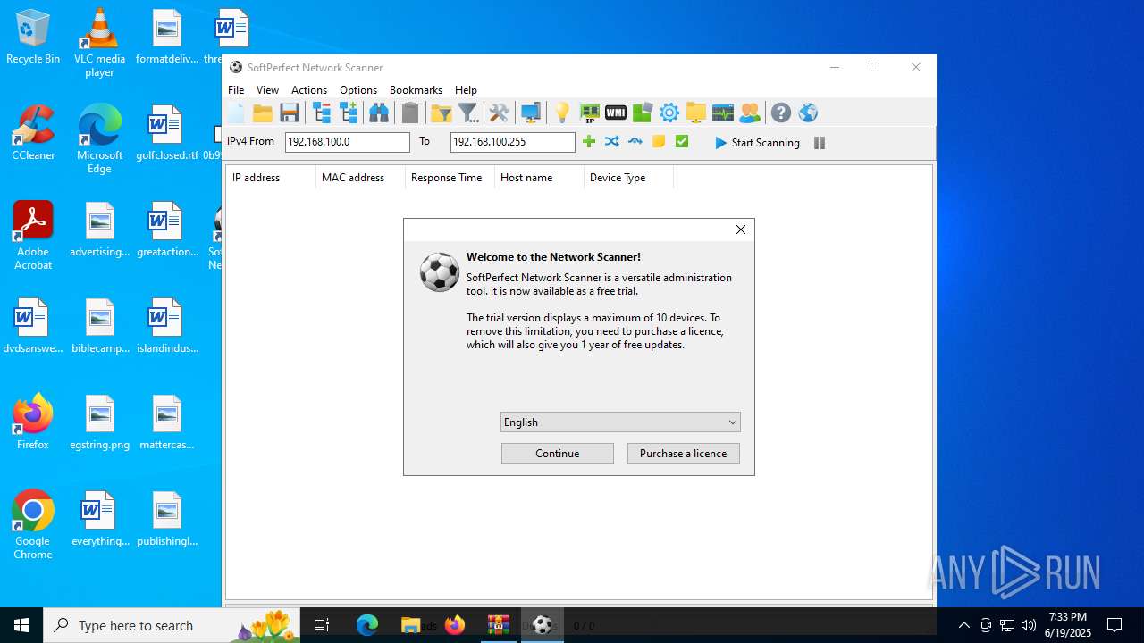The image size is (1144, 643).
Task: Click the collapse tree toolbar icon
Action: point(322,113)
